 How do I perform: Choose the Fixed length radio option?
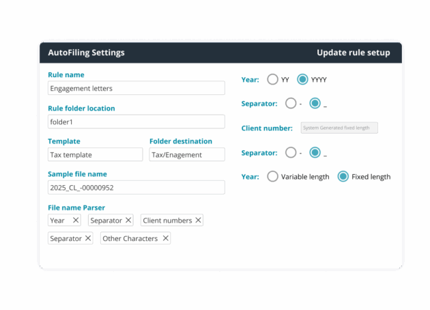[x=343, y=177]
